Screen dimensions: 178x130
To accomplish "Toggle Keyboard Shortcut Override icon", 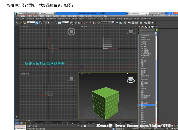I will click(79, 23).
